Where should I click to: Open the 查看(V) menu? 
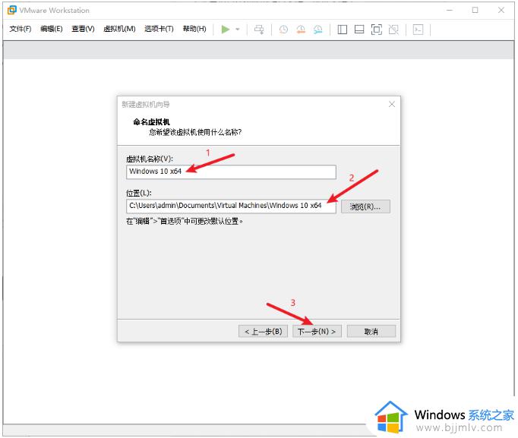(83, 29)
